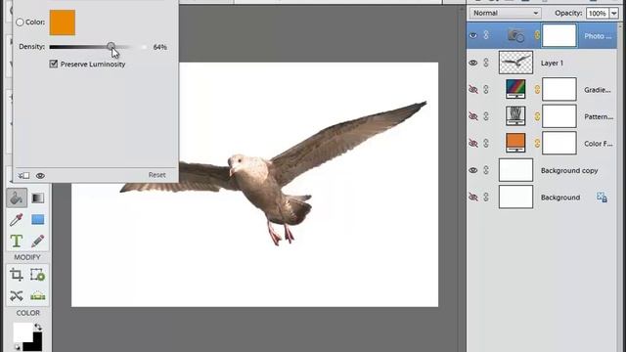Click the Reset button in filter panel
The height and width of the screenshot is (352, 626).
(x=156, y=175)
